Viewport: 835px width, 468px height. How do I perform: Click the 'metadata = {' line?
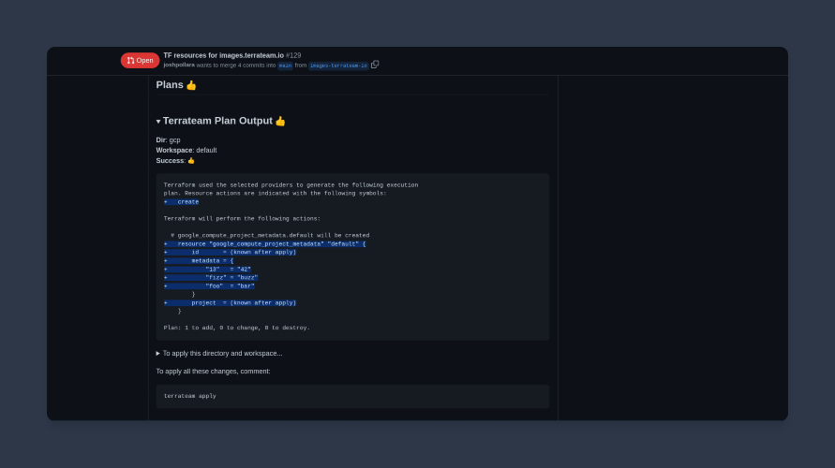(199, 260)
